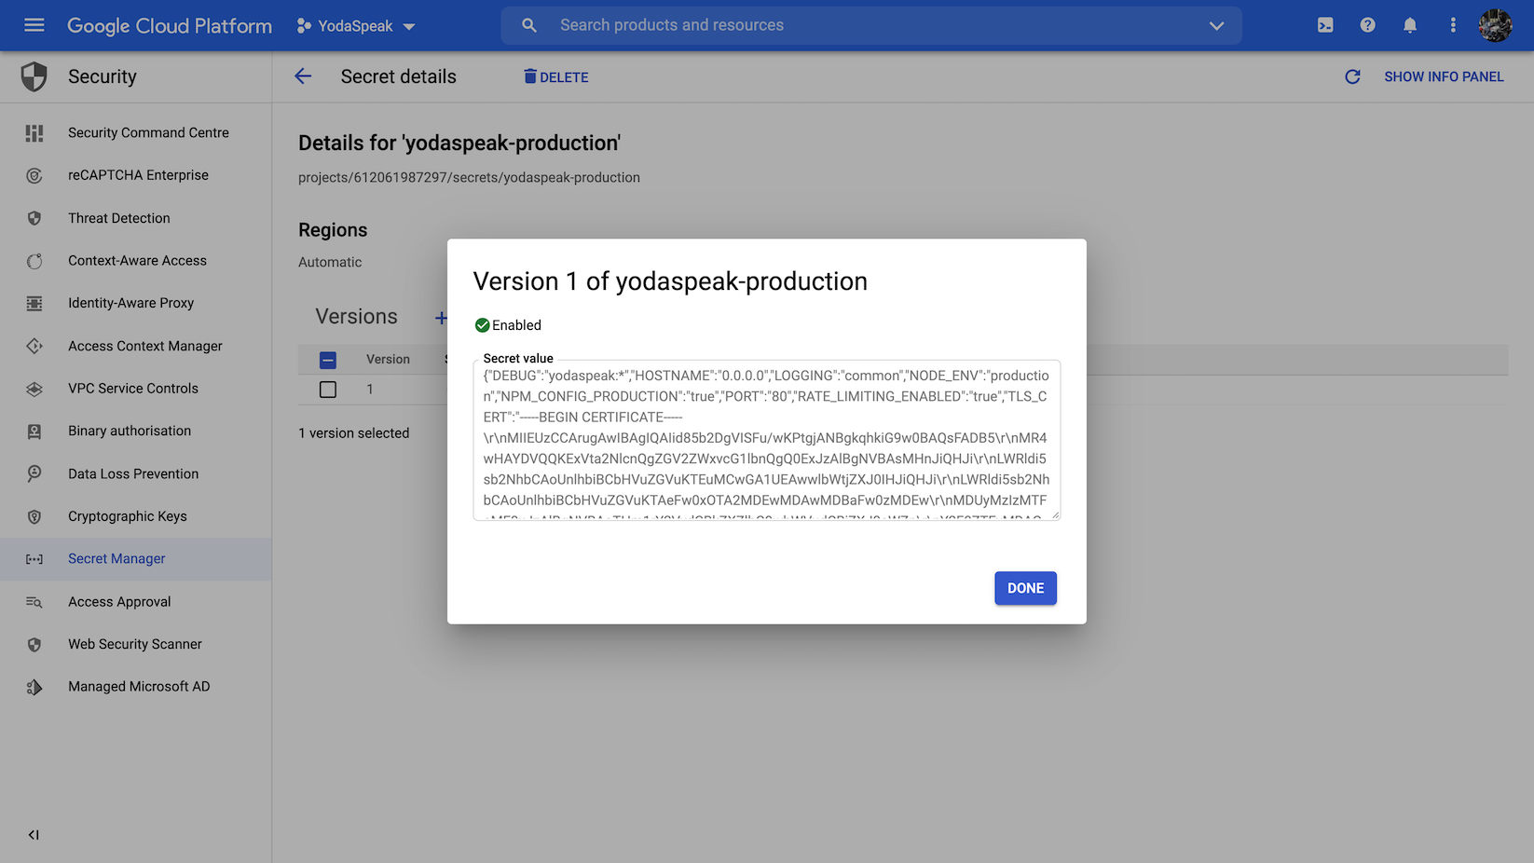Toggle the select-all versions checkbox
Viewport: 1534px width, 863px height.
tap(328, 360)
